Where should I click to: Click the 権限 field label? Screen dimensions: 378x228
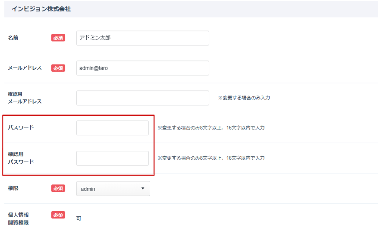tap(13, 189)
